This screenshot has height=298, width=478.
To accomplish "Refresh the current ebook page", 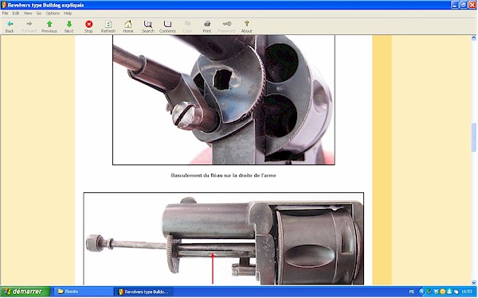I will click(108, 27).
